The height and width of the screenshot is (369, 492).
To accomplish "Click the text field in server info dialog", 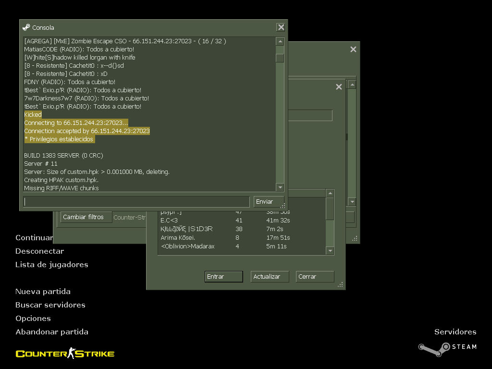I will (x=310, y=115).
